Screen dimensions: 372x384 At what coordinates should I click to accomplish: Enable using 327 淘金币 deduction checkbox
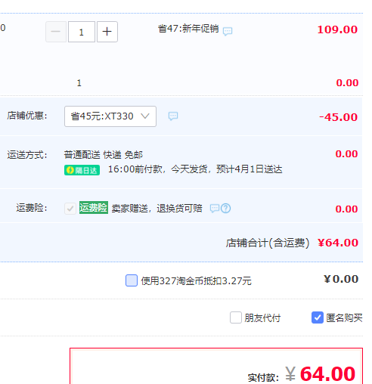pyautogui.click(x=132, y=280)
